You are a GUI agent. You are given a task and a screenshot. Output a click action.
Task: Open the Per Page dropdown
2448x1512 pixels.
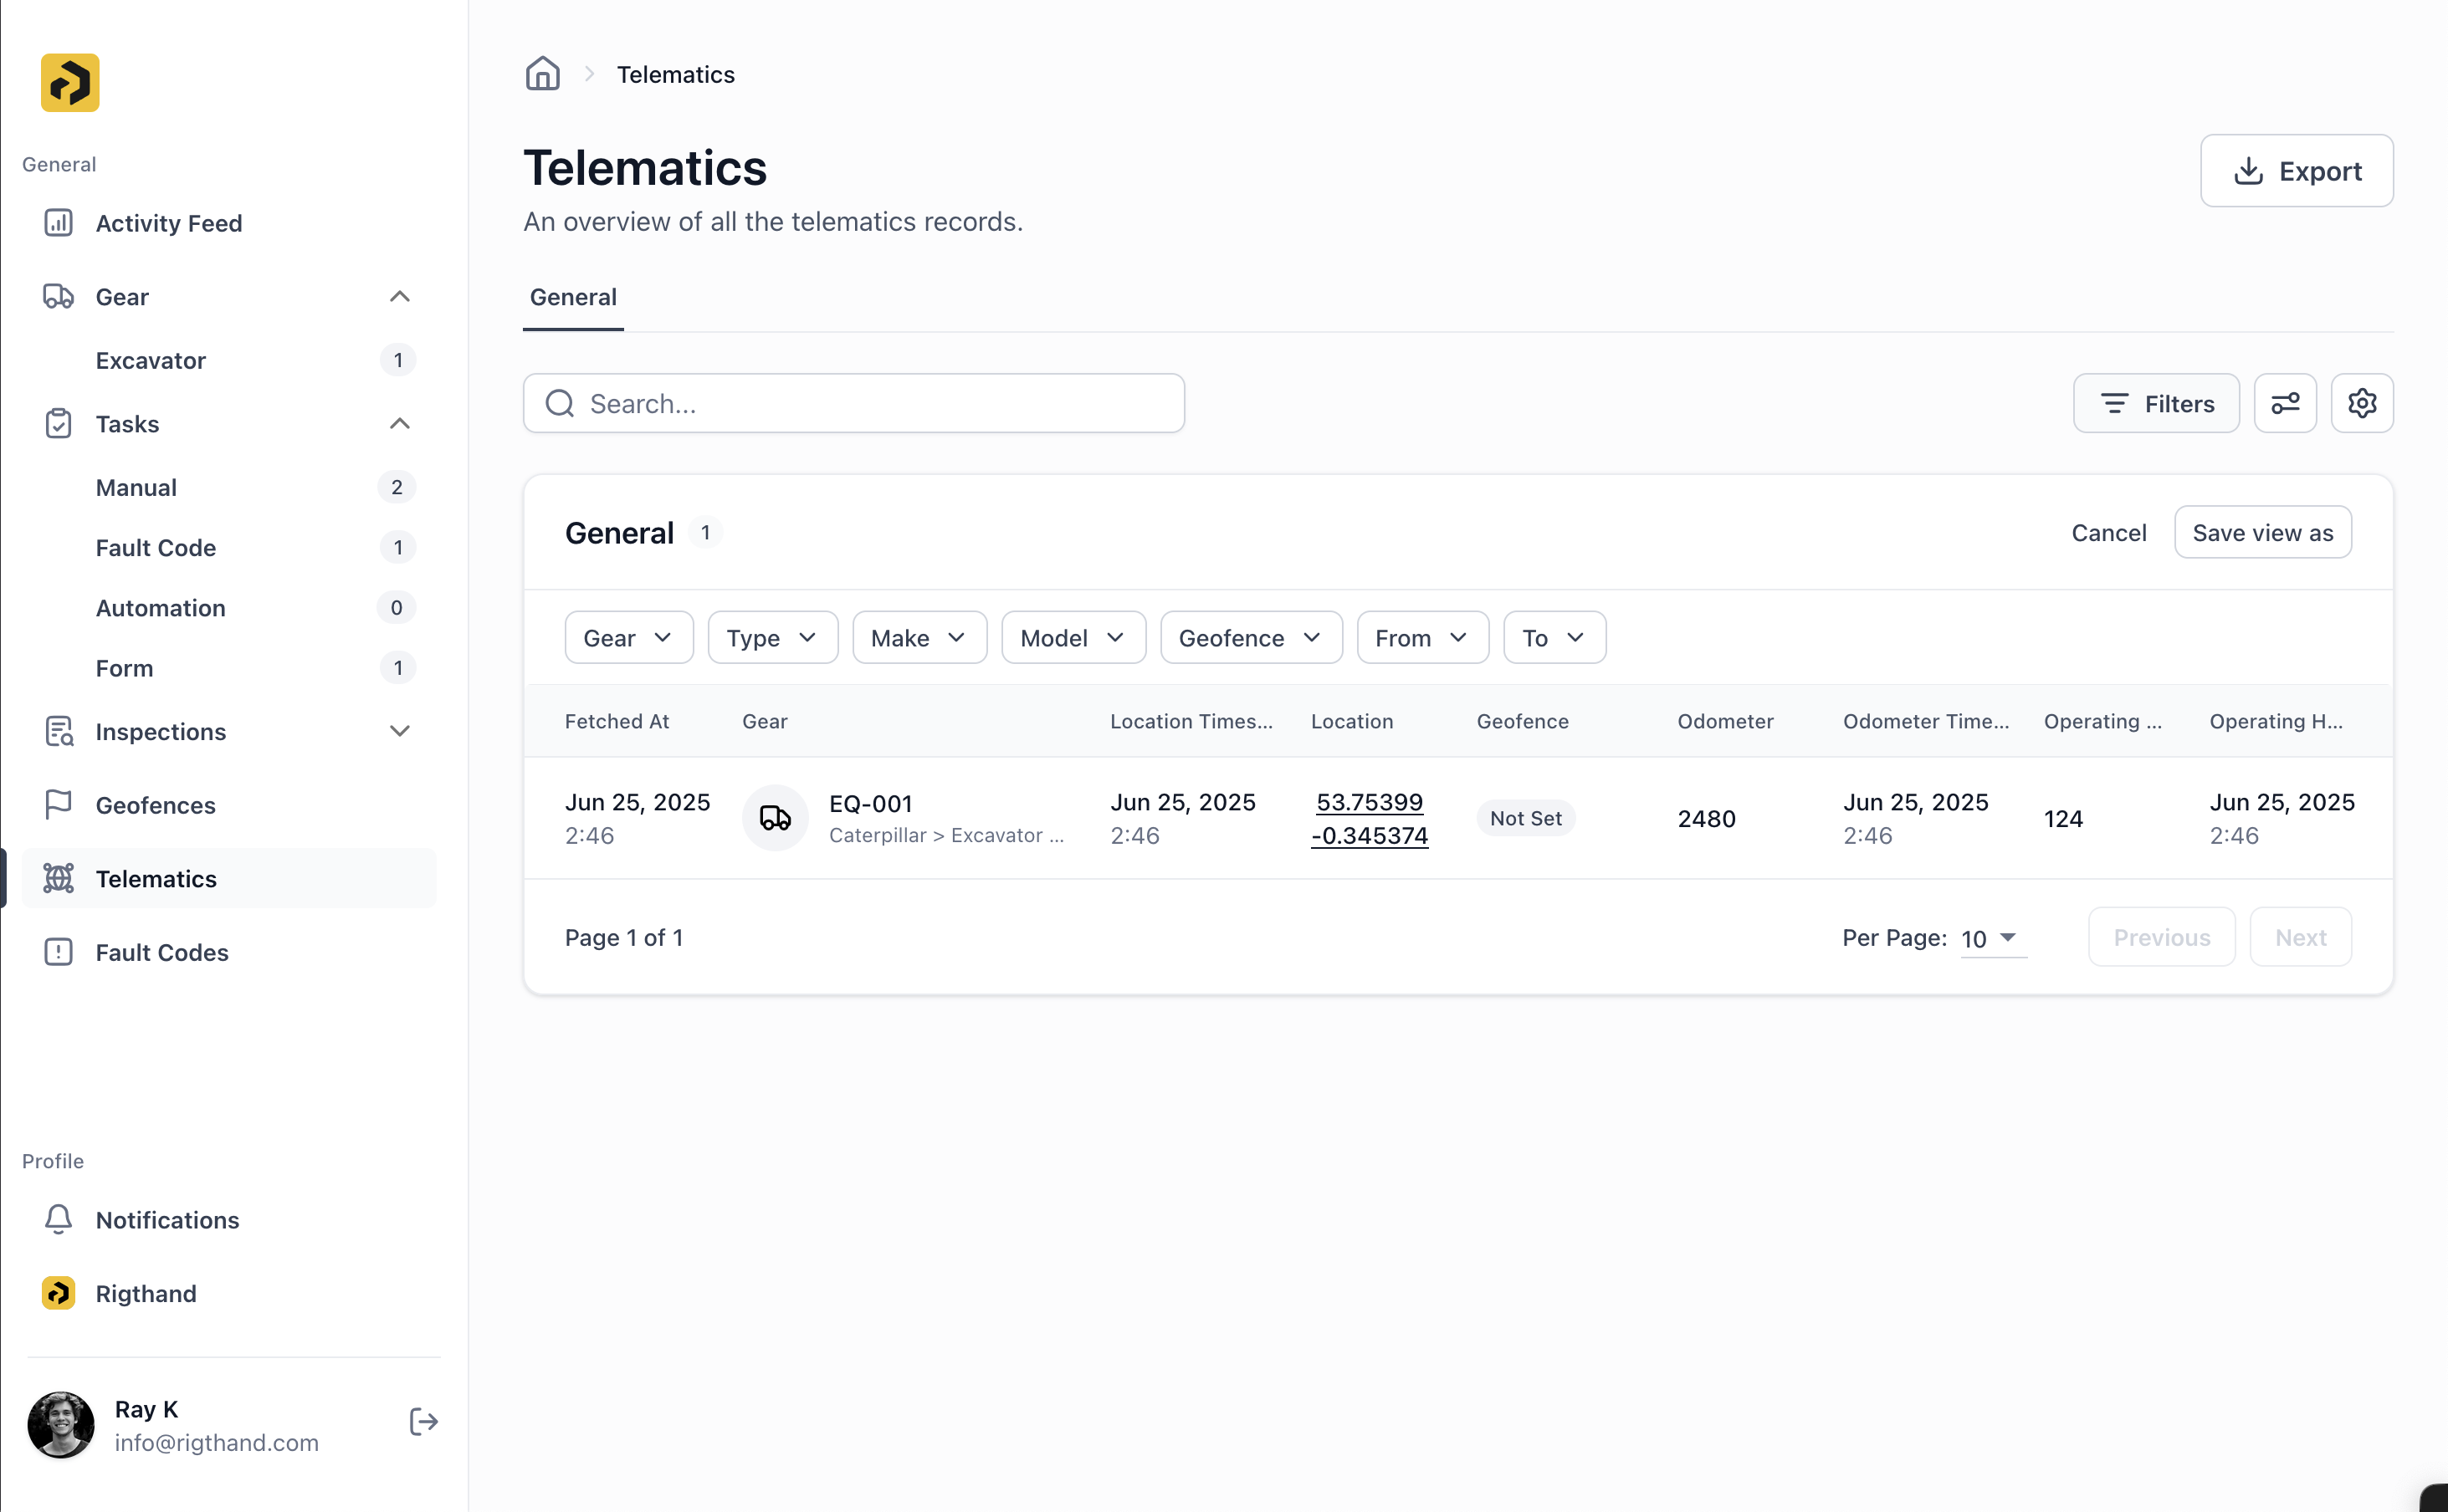click(x=1990, y=938)
